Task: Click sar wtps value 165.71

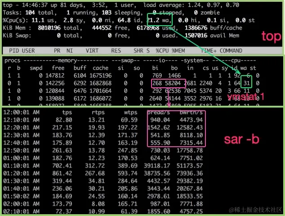Action: 127,204
